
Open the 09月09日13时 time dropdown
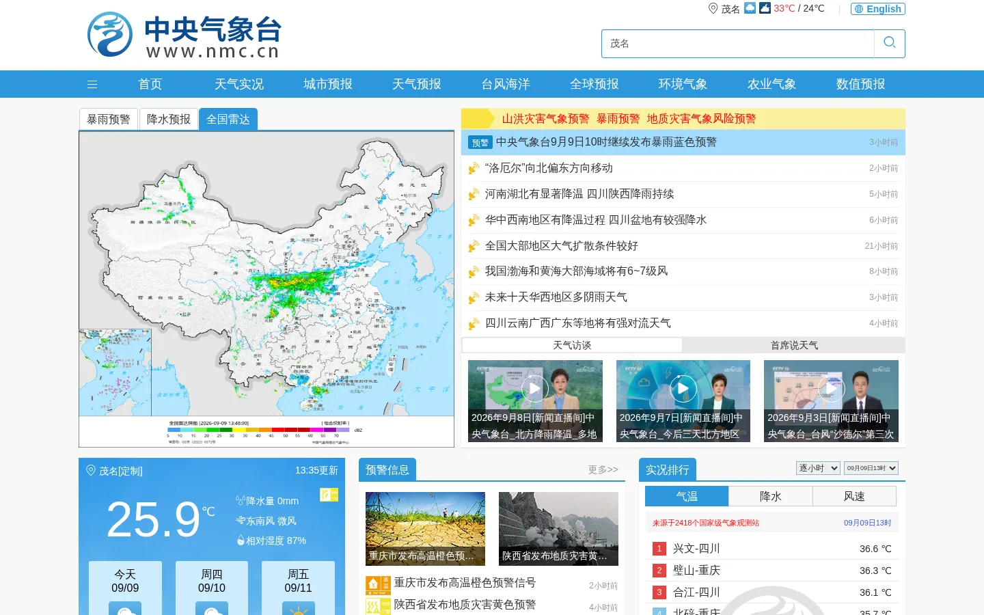(871, 468)
